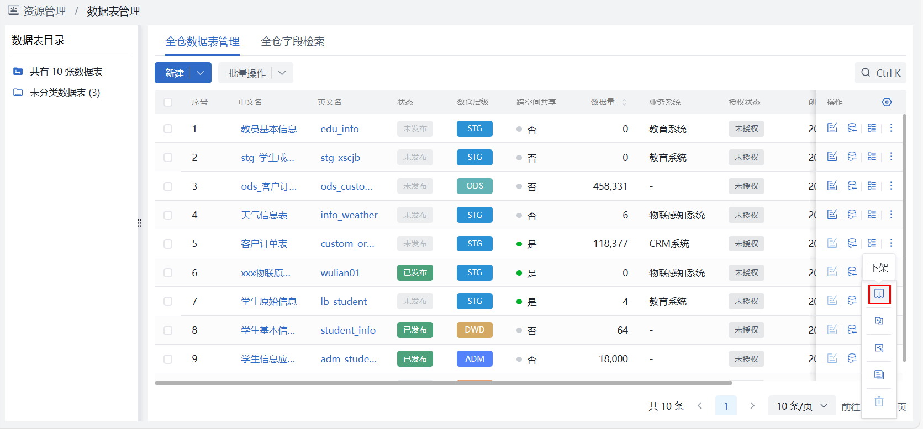The width and height of the screenshot is (923, 429).
Task: Click 已发布 status tag for wulian01
Action: (415, 272)
